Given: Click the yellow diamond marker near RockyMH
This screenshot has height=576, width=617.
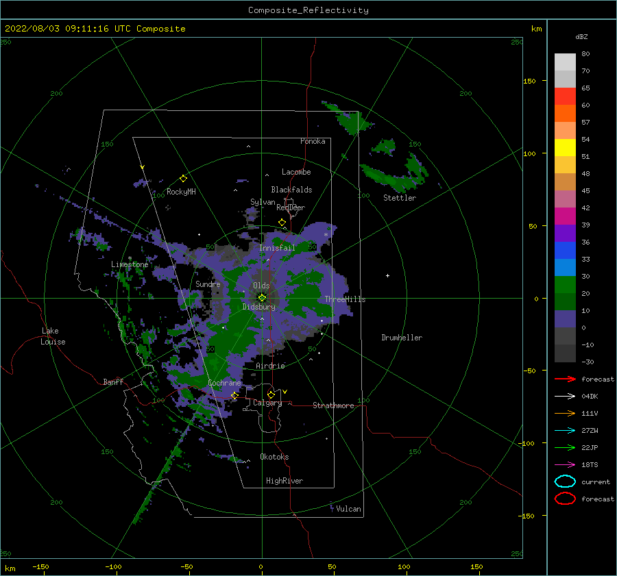Looking at the screenshot, I should 183,179.
